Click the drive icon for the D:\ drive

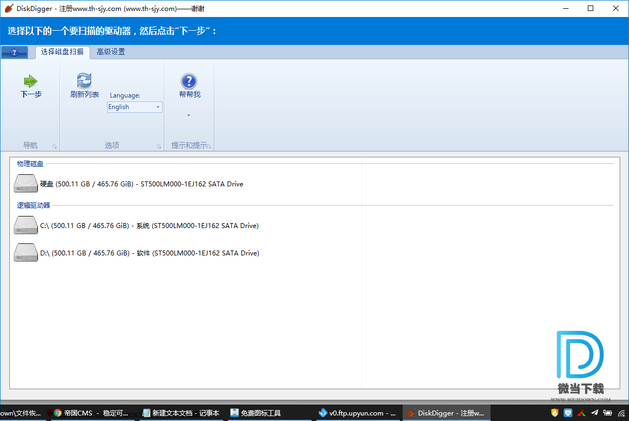(x=26, y=253)
